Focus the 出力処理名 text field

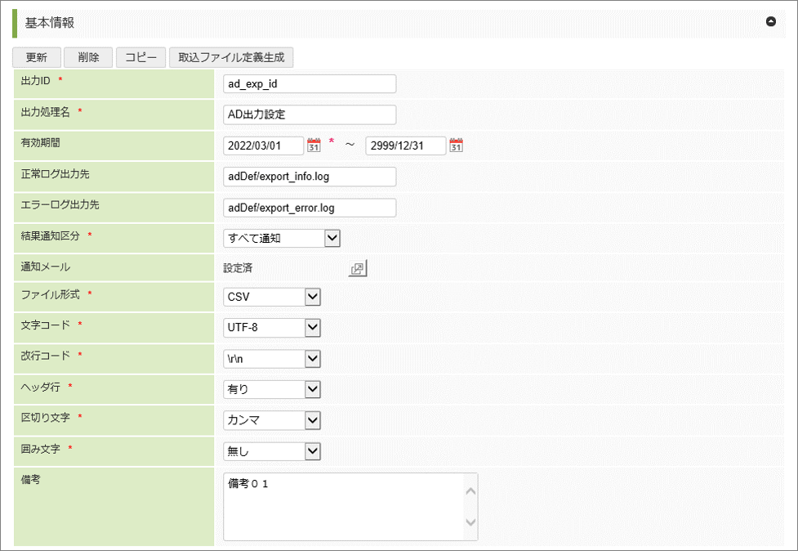click(x=309, y=114)
